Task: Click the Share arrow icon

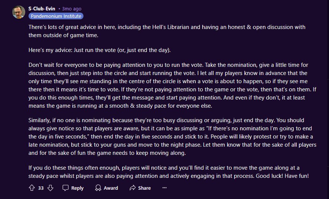Action: point(132,188)
